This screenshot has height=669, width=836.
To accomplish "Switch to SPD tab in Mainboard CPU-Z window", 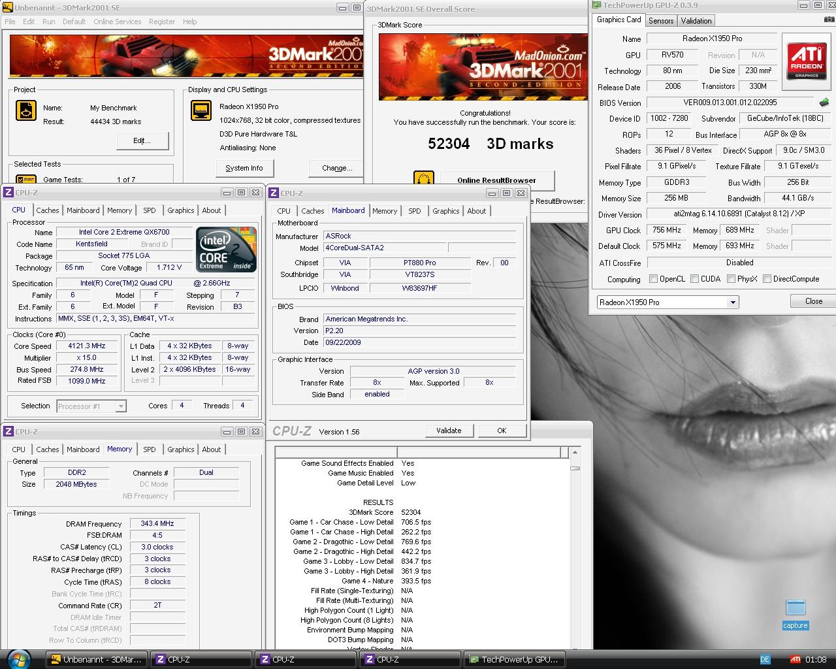I will (x=415, y=211).
